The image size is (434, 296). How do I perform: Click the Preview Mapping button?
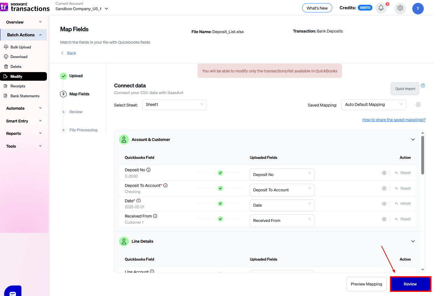366,284
